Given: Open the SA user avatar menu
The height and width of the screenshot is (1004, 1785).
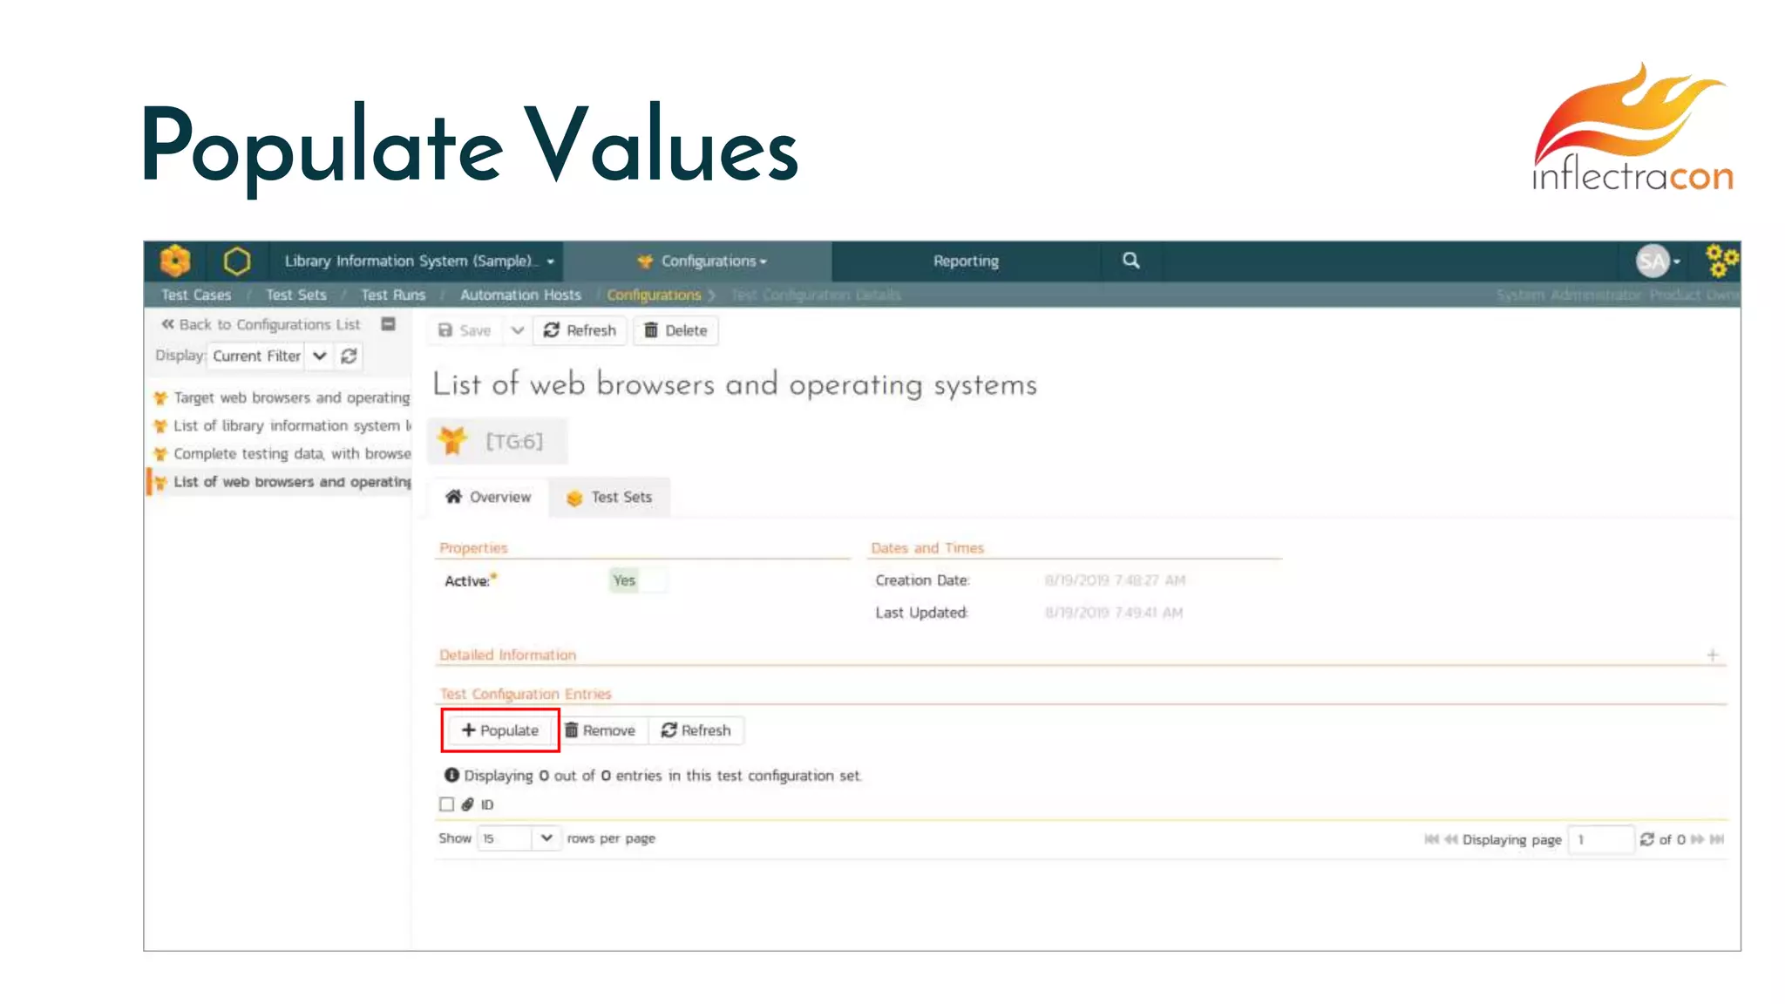Looking at the screenshot, I should (1657, 261).
